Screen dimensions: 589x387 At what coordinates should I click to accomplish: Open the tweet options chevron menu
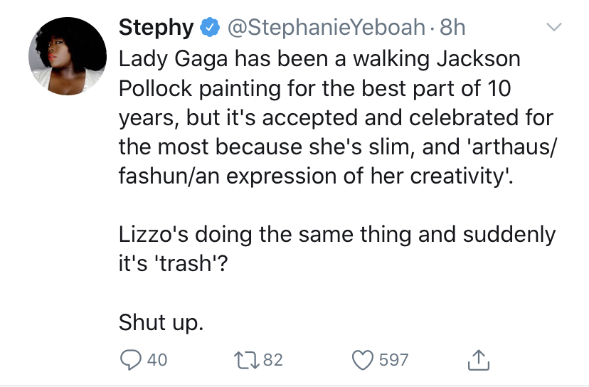tap(553, 27)
